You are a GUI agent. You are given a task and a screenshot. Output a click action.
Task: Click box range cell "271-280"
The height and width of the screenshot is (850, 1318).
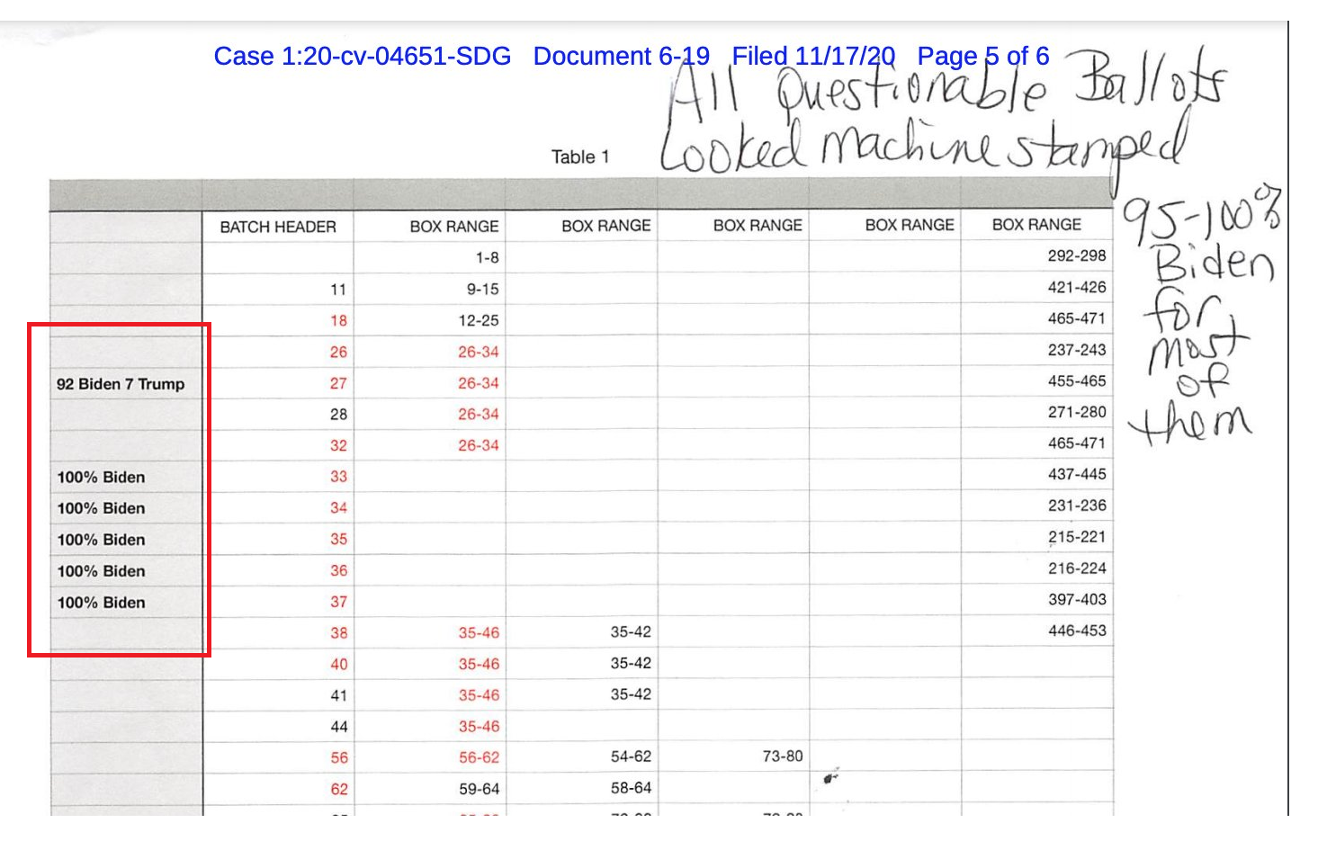[x=1077, y=412]
